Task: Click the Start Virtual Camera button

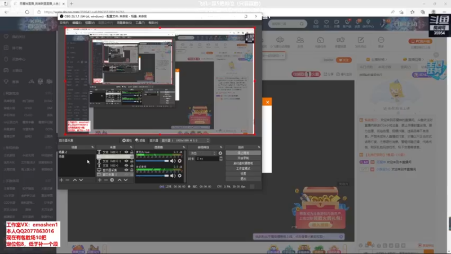Action: point(244,163)
